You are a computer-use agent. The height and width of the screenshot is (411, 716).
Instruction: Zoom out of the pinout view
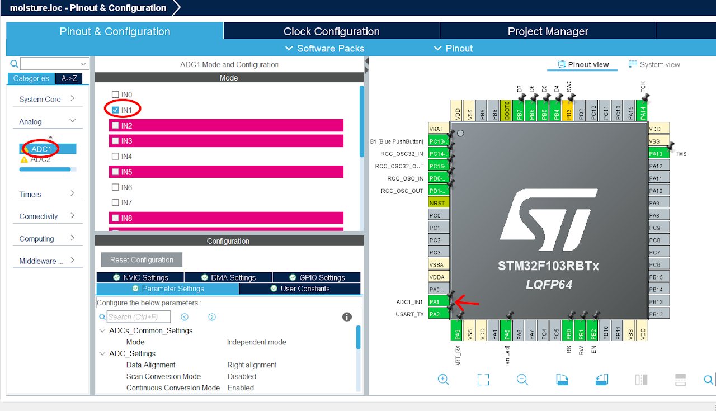point(522,379)
